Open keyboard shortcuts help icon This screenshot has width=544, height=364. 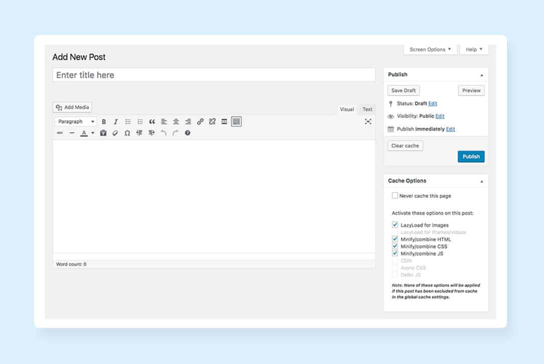[188, 133]
